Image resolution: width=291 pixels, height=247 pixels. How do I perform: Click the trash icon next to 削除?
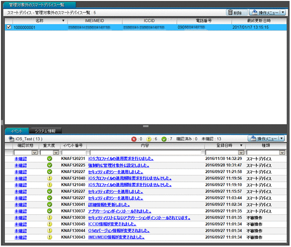[x=230, y=13]
